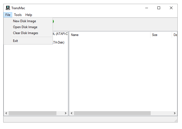182x129 pixels.
Task: Sort file list by Name column header
Action: 110,35
